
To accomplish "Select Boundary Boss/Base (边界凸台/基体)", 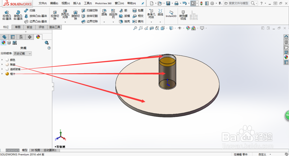I will tap(36, 21).
